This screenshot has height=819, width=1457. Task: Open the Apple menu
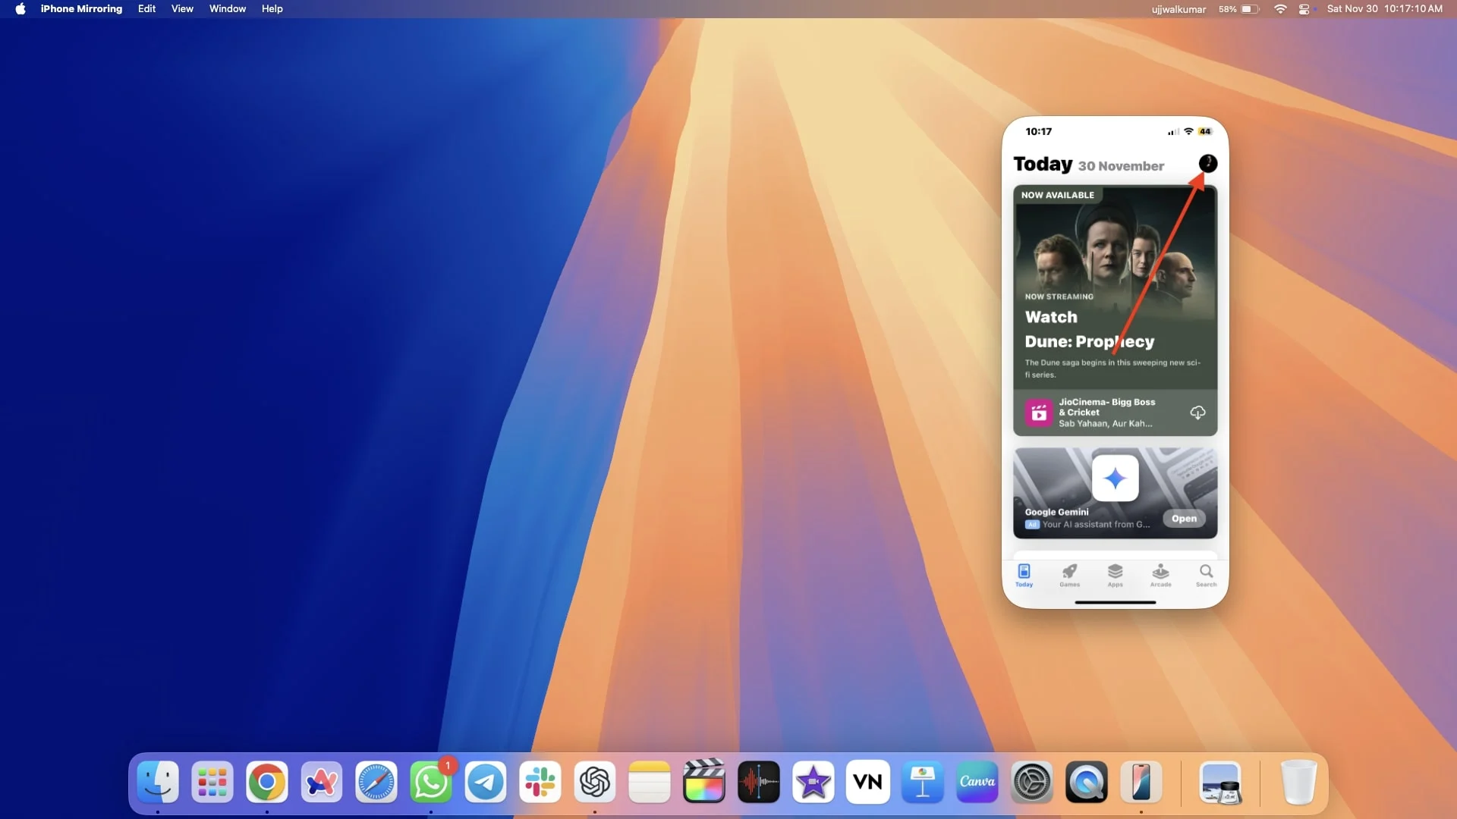(20, 9)
